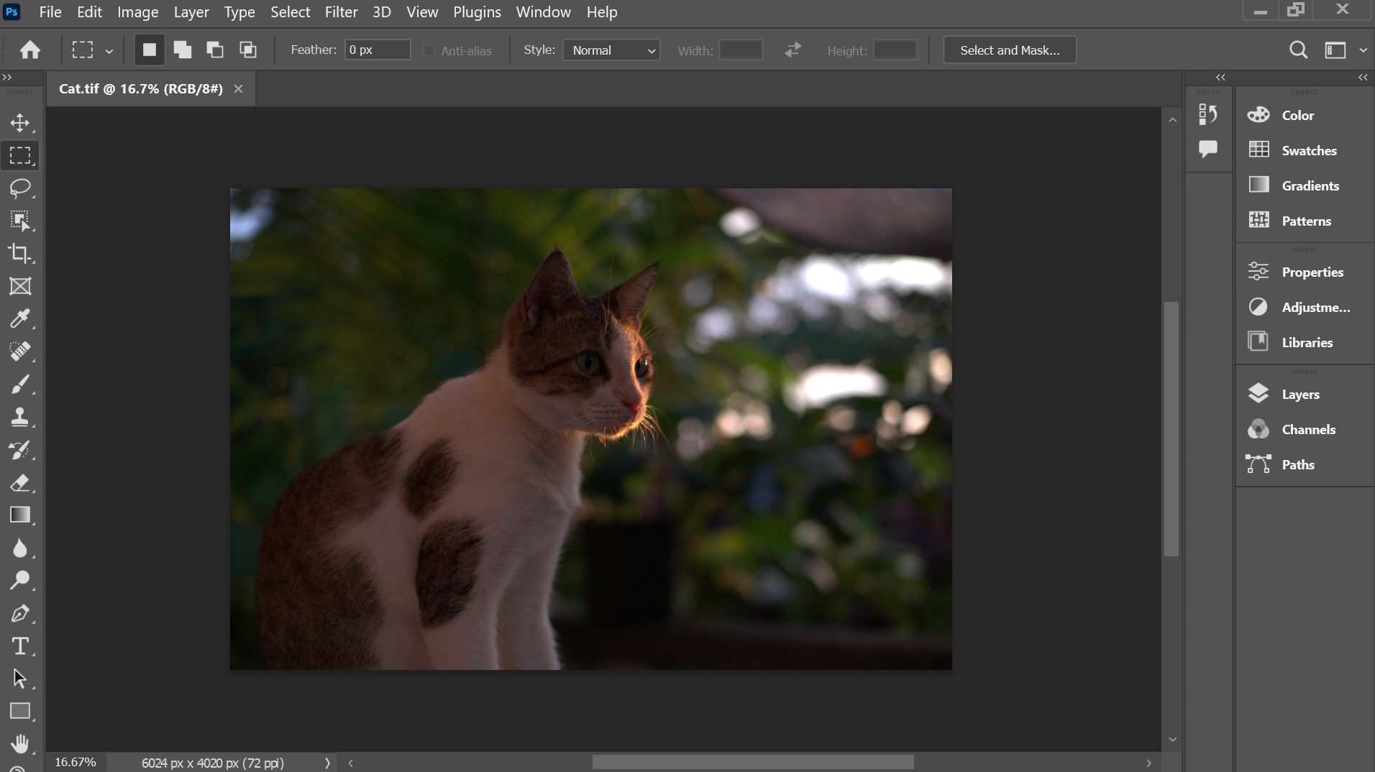Open the Color panel swatch

coord(1297,114)
